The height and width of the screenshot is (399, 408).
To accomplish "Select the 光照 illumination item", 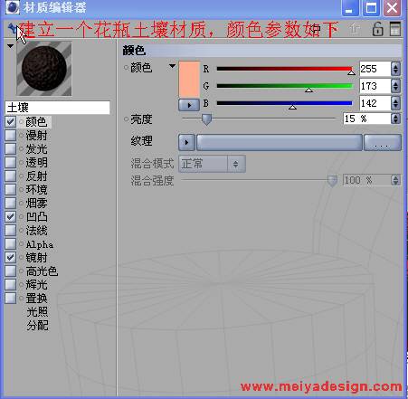I will click(37, 311).
